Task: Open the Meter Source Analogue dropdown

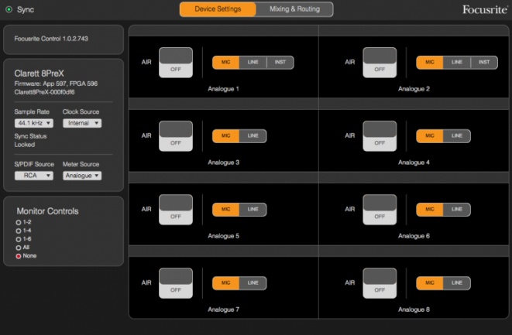Action: (x=82, y=176)
